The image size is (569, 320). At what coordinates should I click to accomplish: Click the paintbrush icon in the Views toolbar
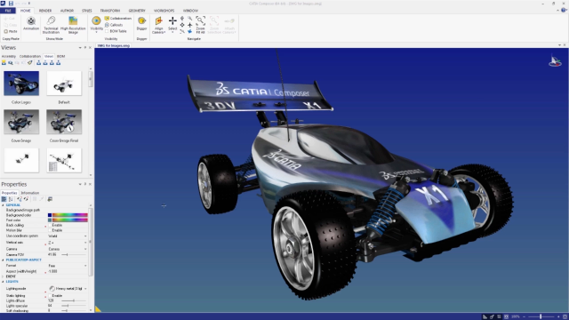[x=30, y=63]
